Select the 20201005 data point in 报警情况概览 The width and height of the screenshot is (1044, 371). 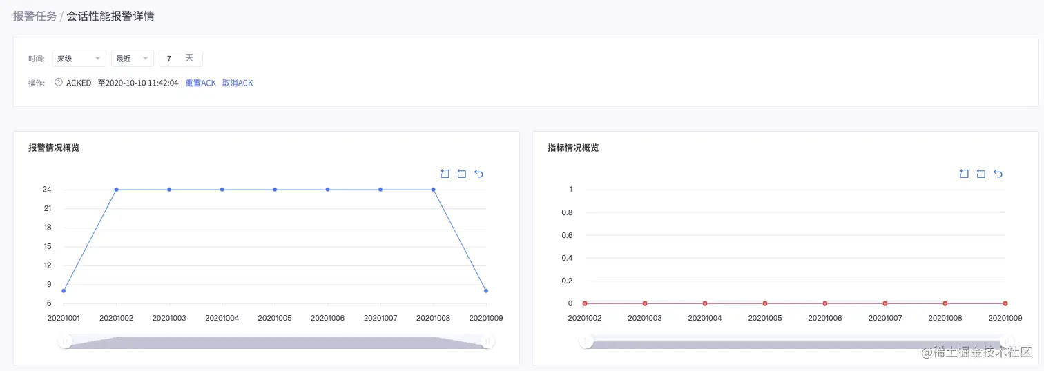click(x=275, y=189)
